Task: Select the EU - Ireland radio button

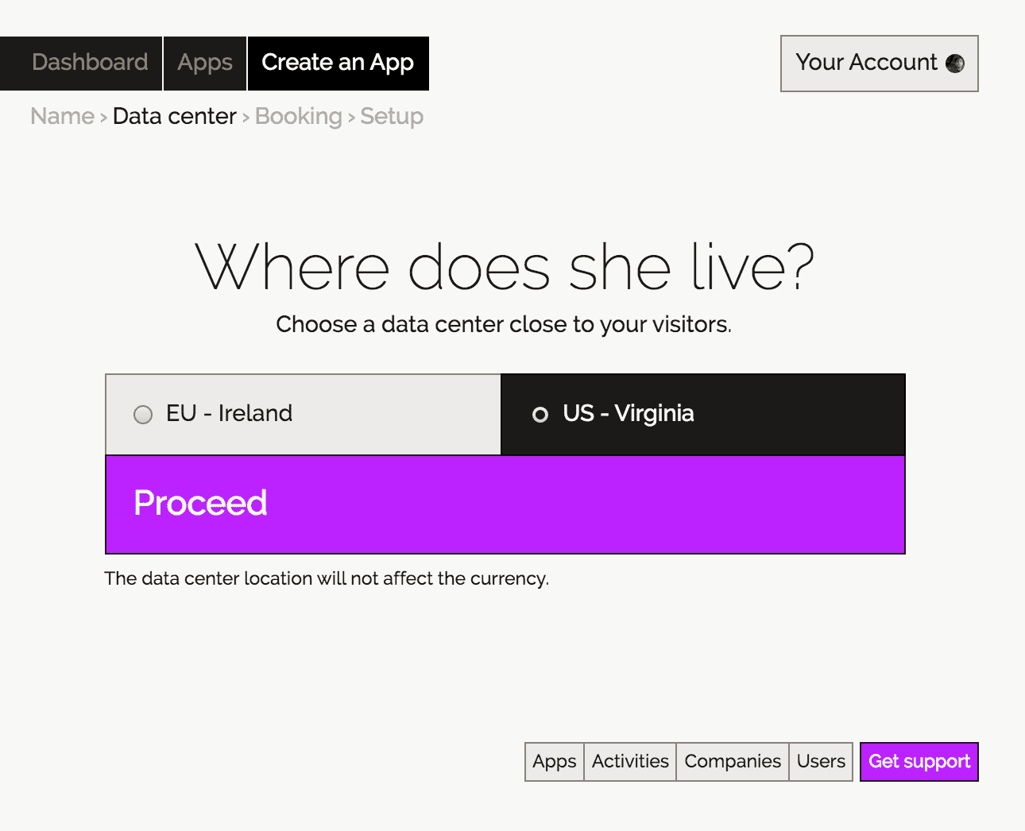Action: point(143,415)
